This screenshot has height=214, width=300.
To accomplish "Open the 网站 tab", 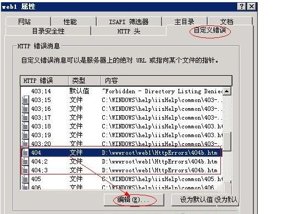I will coord(28,21).
